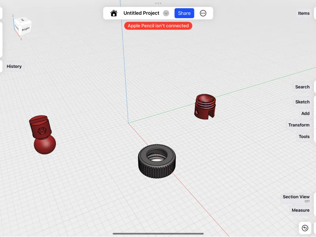
Task: Open the more options ellipsis menu
Action: tap(203, 13)
